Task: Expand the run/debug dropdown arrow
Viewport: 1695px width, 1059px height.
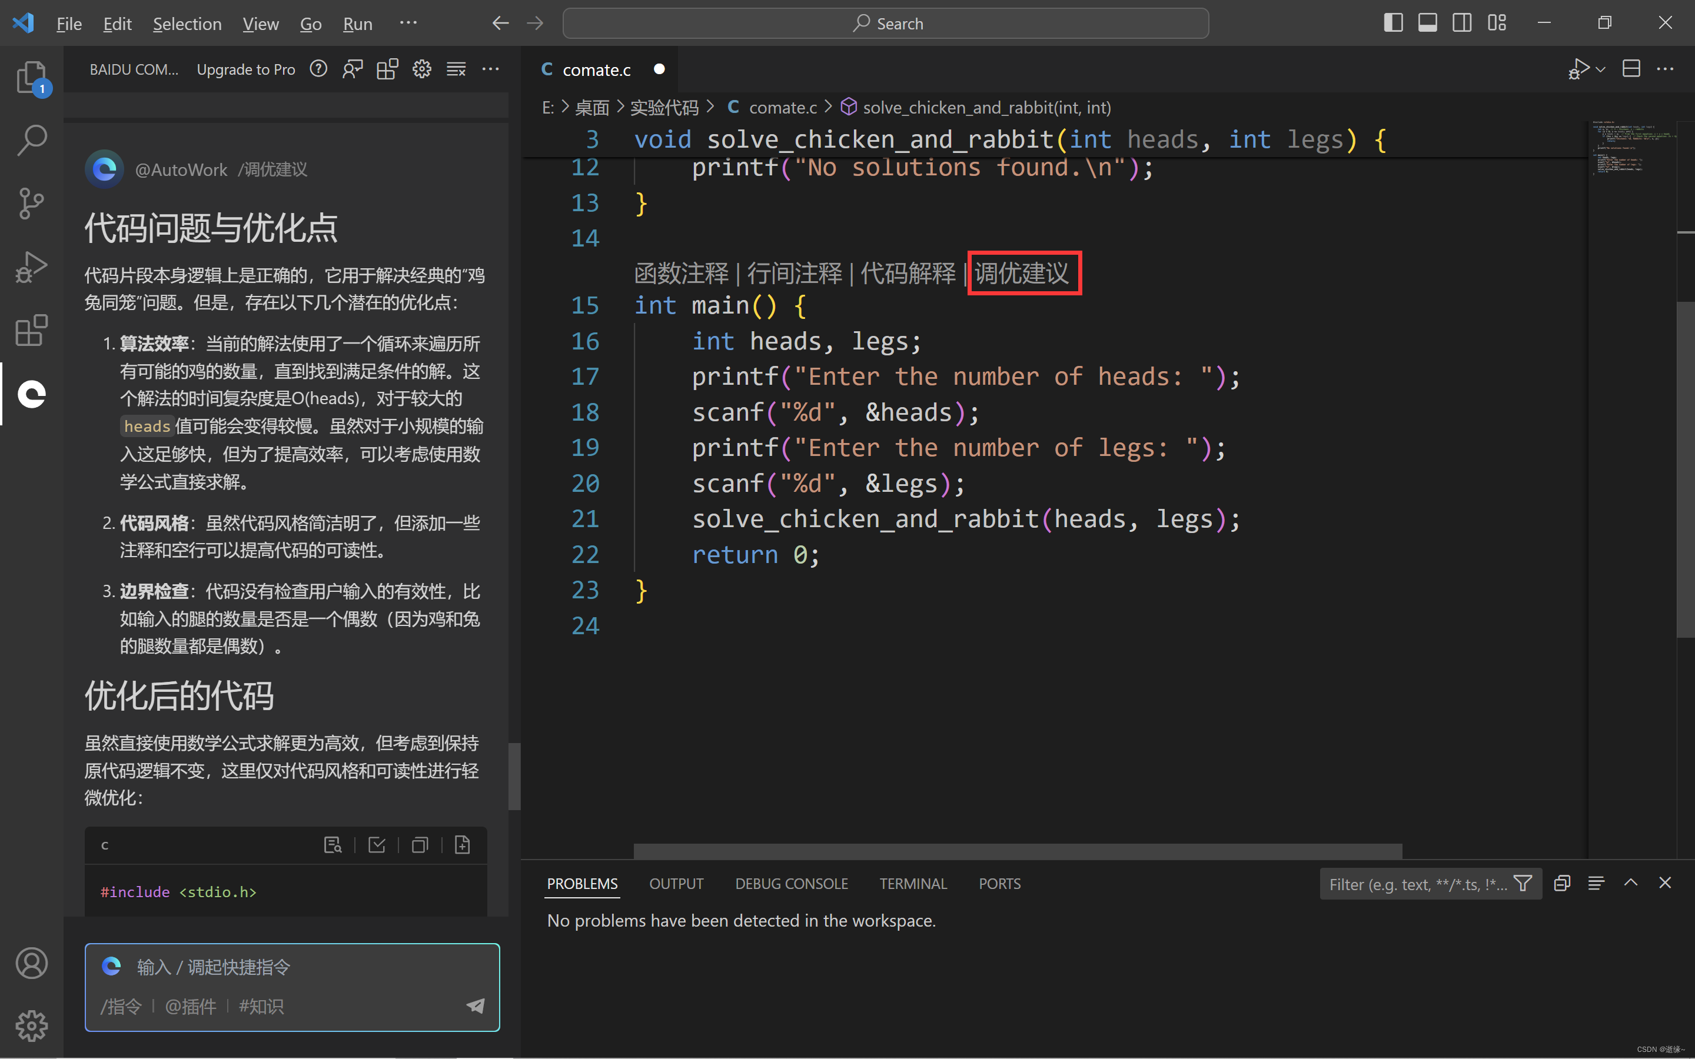Action: coord(1600,69)
